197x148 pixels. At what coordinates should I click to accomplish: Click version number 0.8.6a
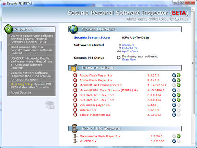point(152,105)
